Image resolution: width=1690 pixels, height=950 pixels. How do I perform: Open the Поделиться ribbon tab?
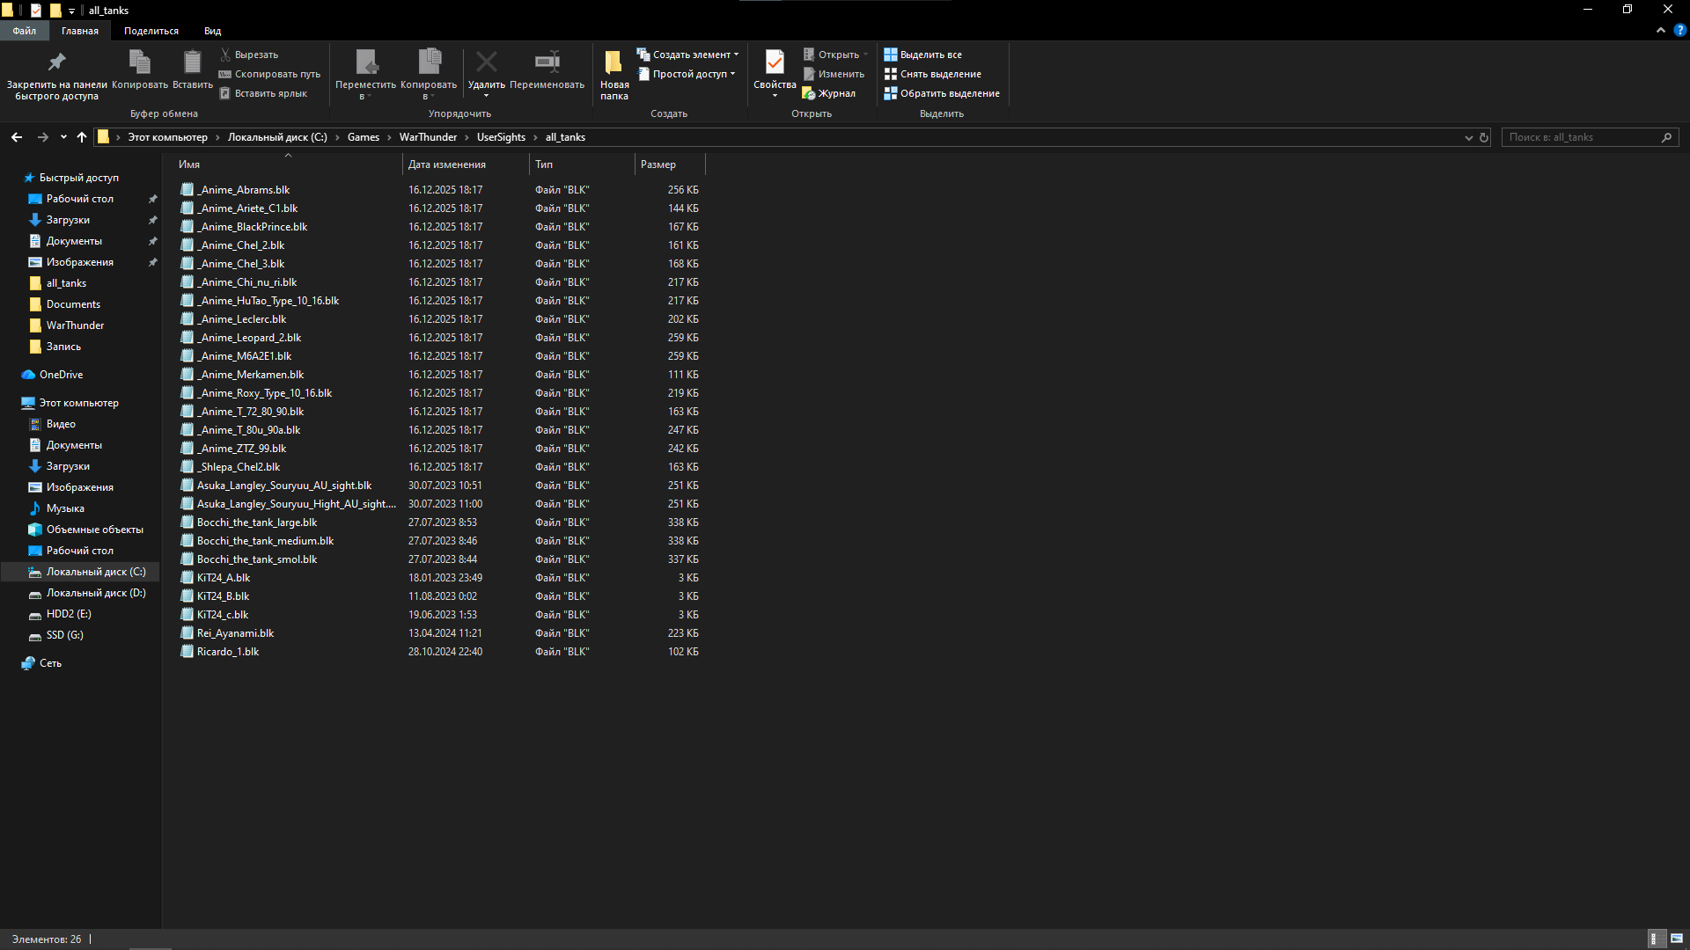151,31
